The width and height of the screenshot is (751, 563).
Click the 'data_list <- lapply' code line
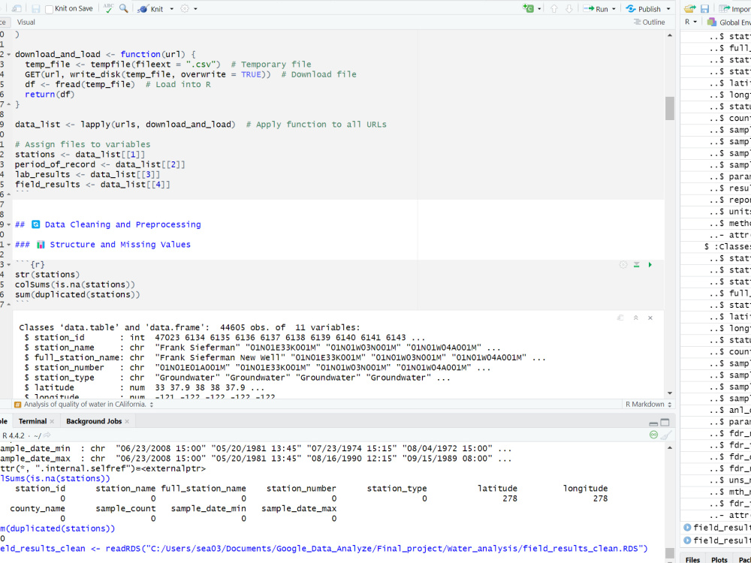pos(201,125)
